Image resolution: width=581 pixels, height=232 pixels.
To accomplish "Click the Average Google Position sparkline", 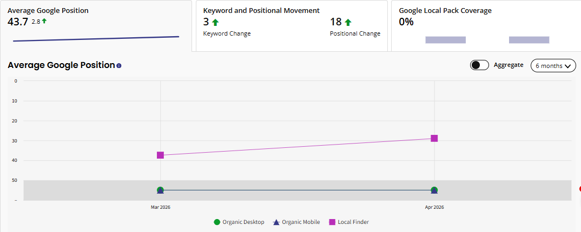I will pyautogui.click(x=96, y=39).
